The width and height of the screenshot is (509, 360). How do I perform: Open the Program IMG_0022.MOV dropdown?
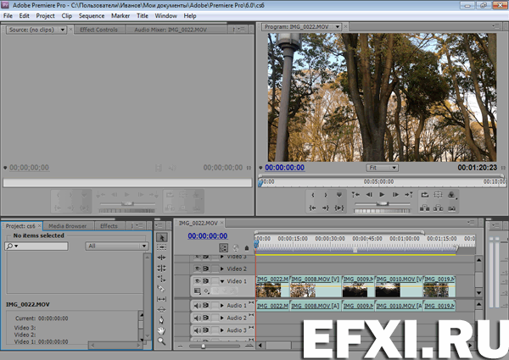coord(338,27)
